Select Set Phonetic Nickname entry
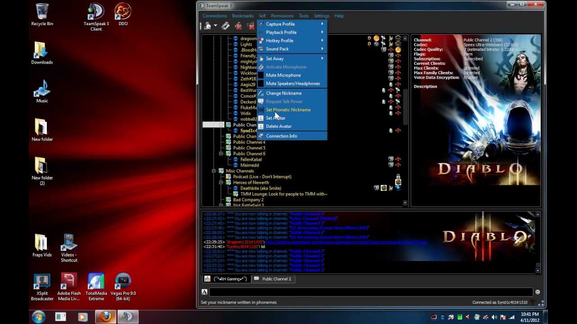 coord(292,110)
